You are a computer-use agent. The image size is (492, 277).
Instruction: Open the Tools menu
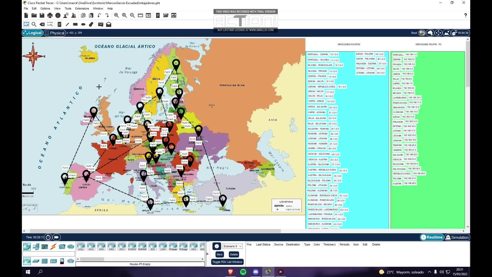click(68, 8)
